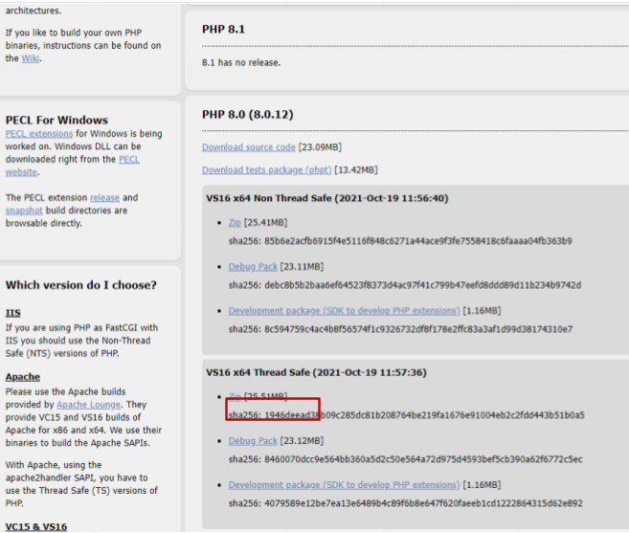Screen dimensions: 629x533
Task: Click Download tests package (phpt) link
Action: 266,170
